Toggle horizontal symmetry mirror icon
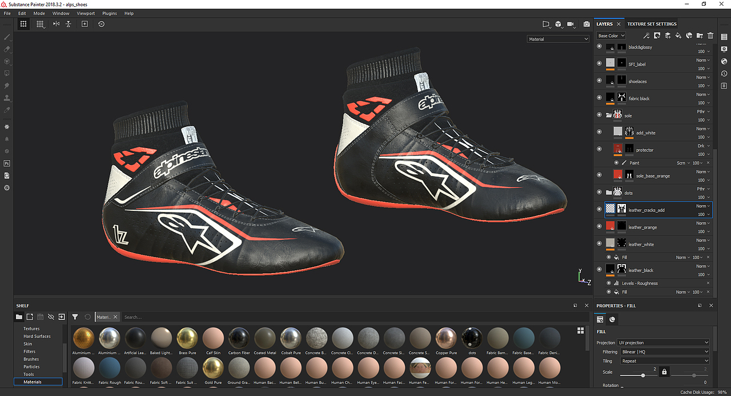 pyautogui.click(x=56, y=24)
